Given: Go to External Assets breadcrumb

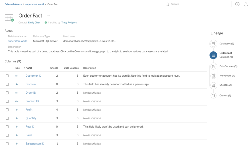Looking at the screenshot, I should 13,4.
